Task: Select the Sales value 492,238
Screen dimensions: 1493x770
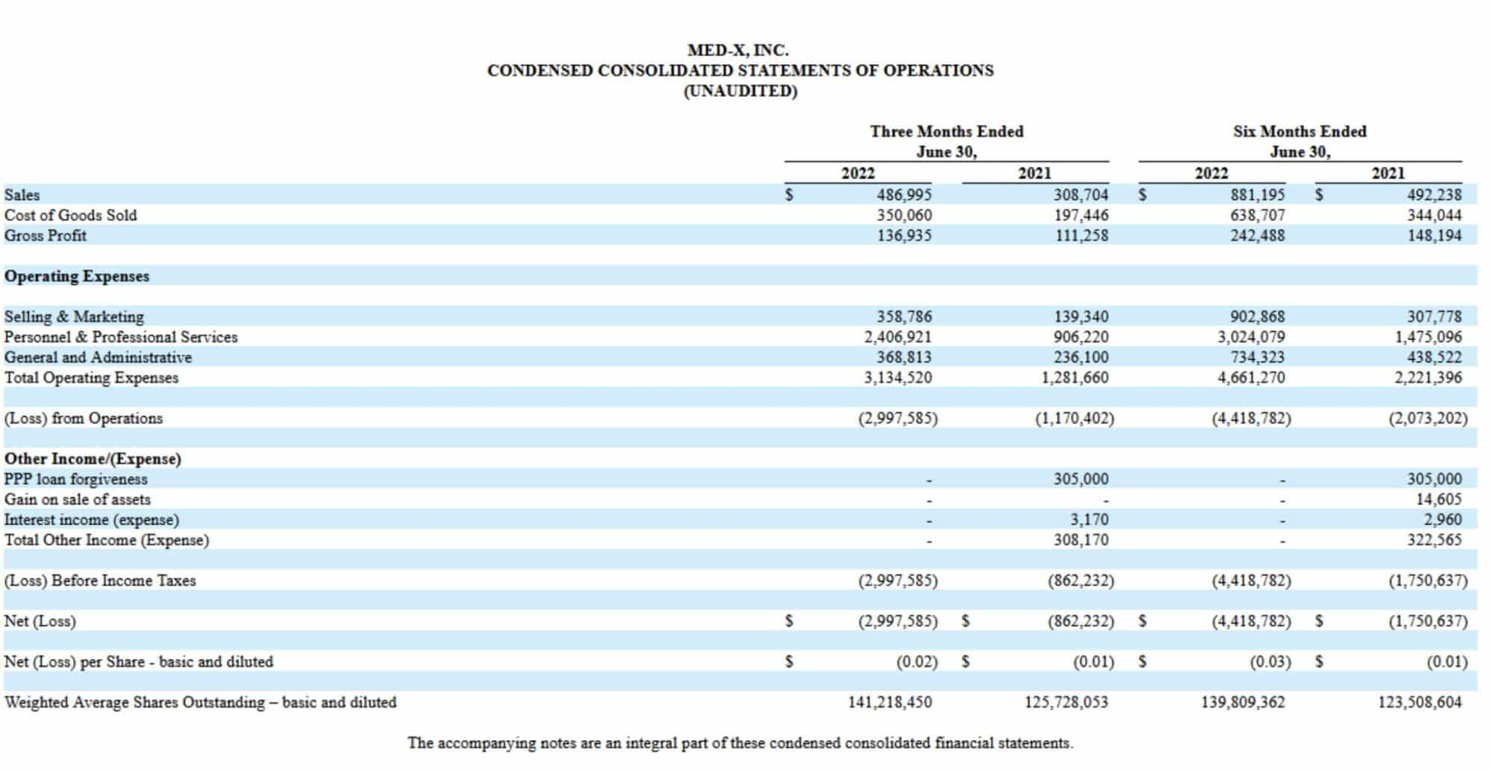Action: pyautogui.click(x=1435, y=195)
